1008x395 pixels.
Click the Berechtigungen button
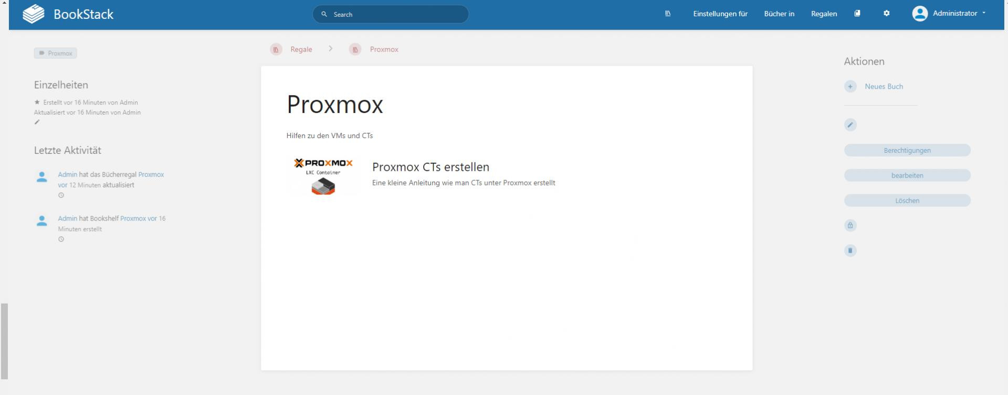point(907,150)
